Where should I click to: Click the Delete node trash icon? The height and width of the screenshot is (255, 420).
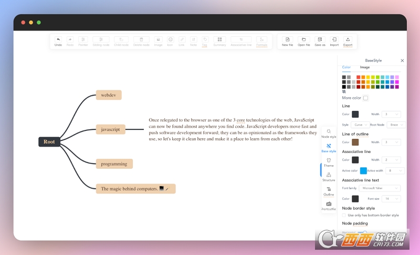point(141,39)
